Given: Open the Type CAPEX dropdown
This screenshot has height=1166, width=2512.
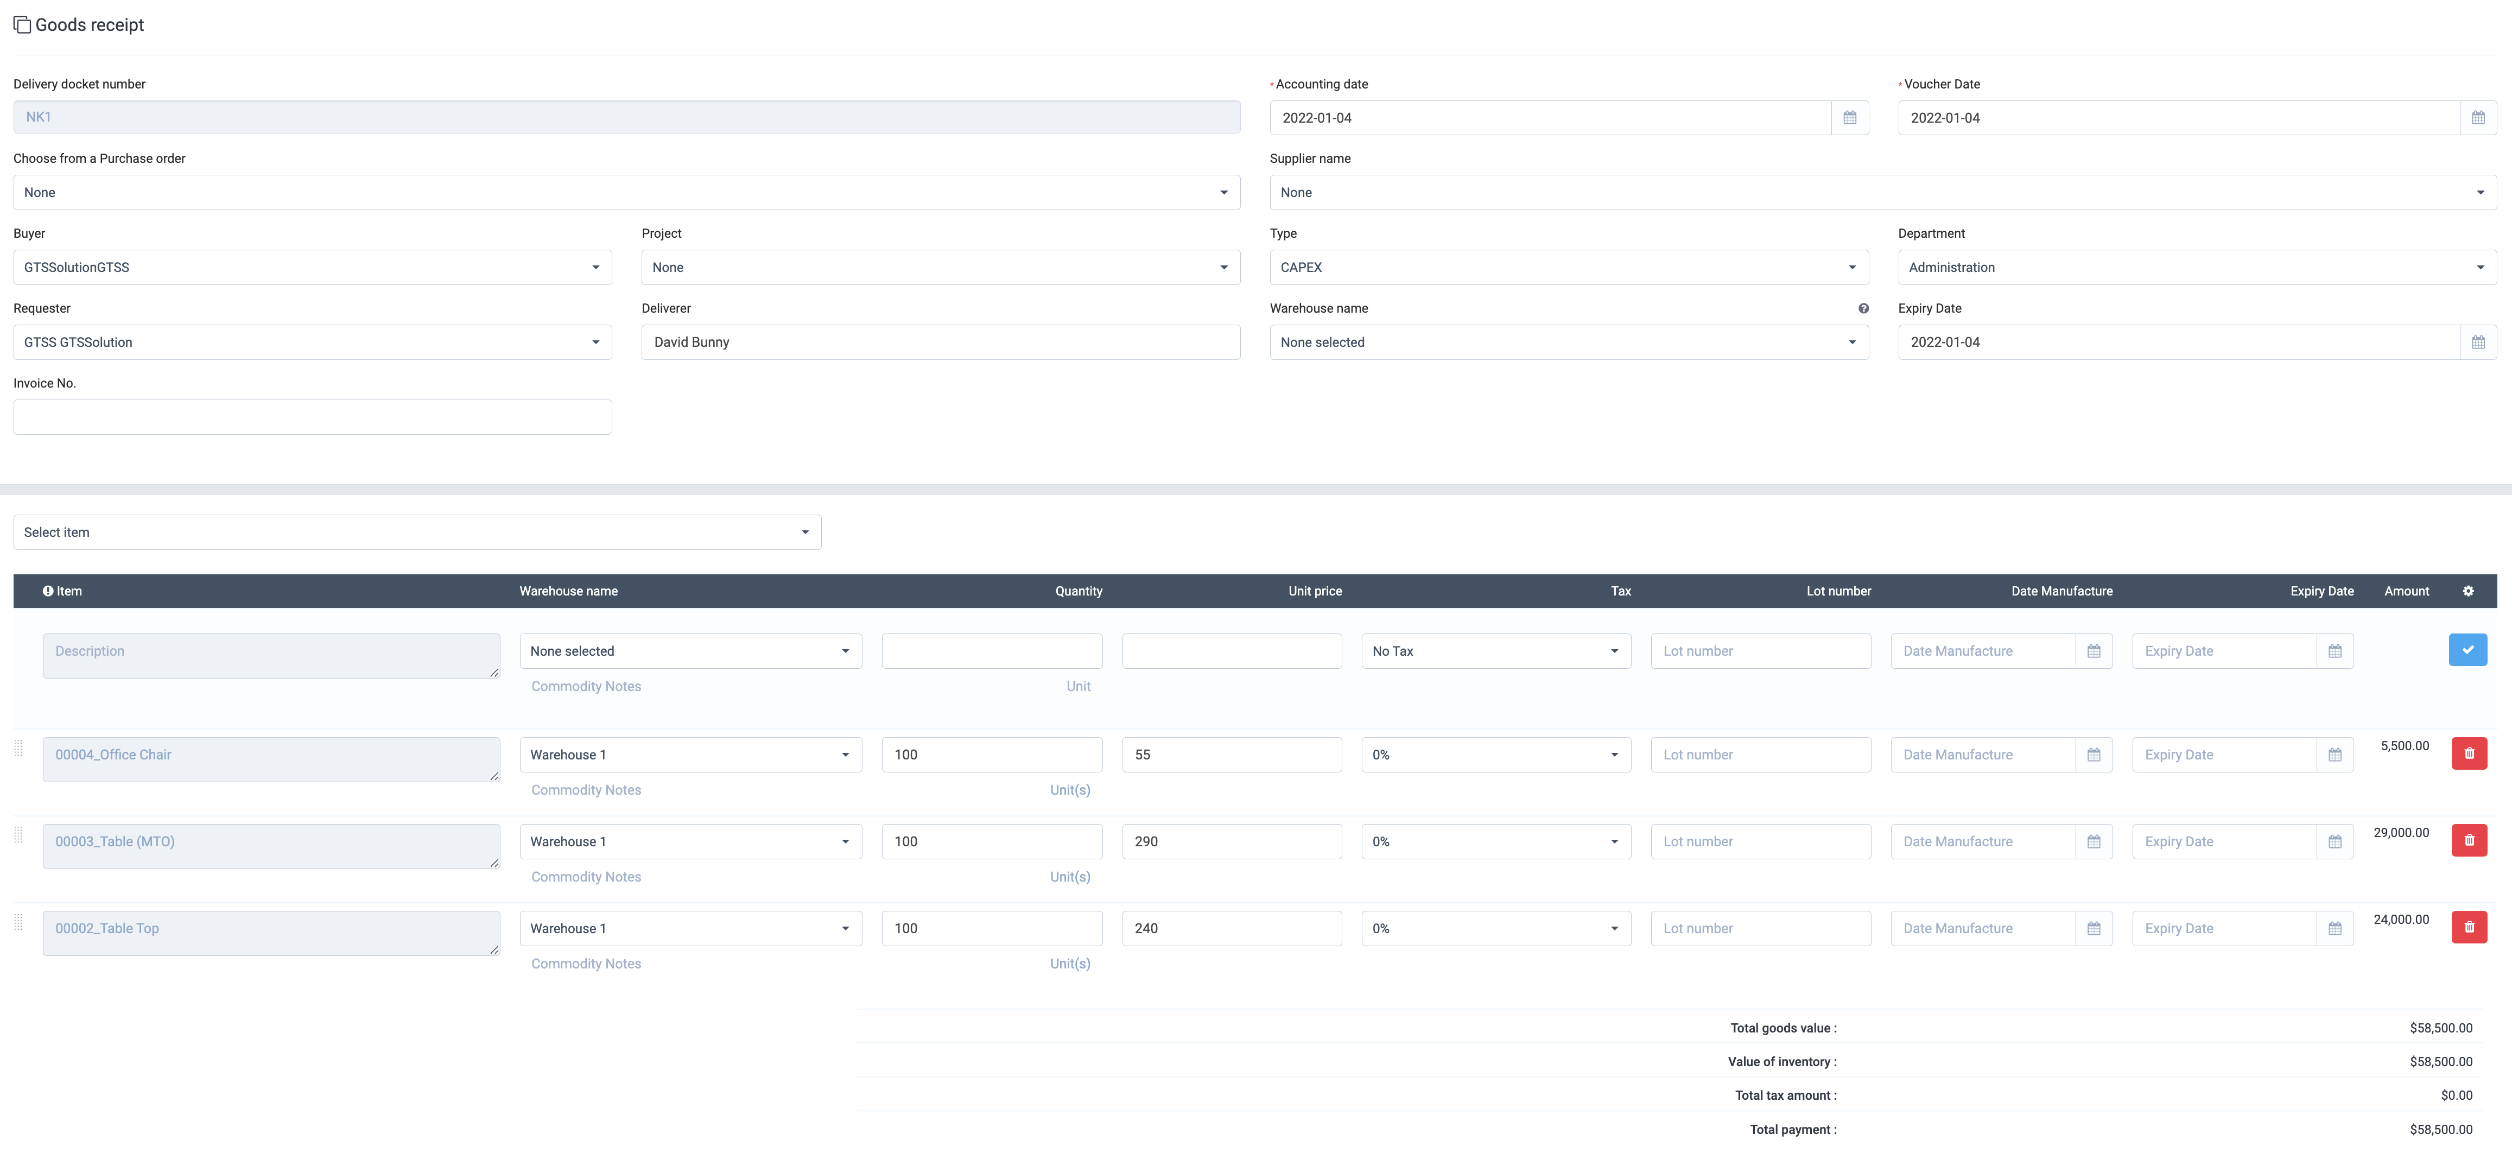Looking at the screenshot, I should tap(1568, 267).
